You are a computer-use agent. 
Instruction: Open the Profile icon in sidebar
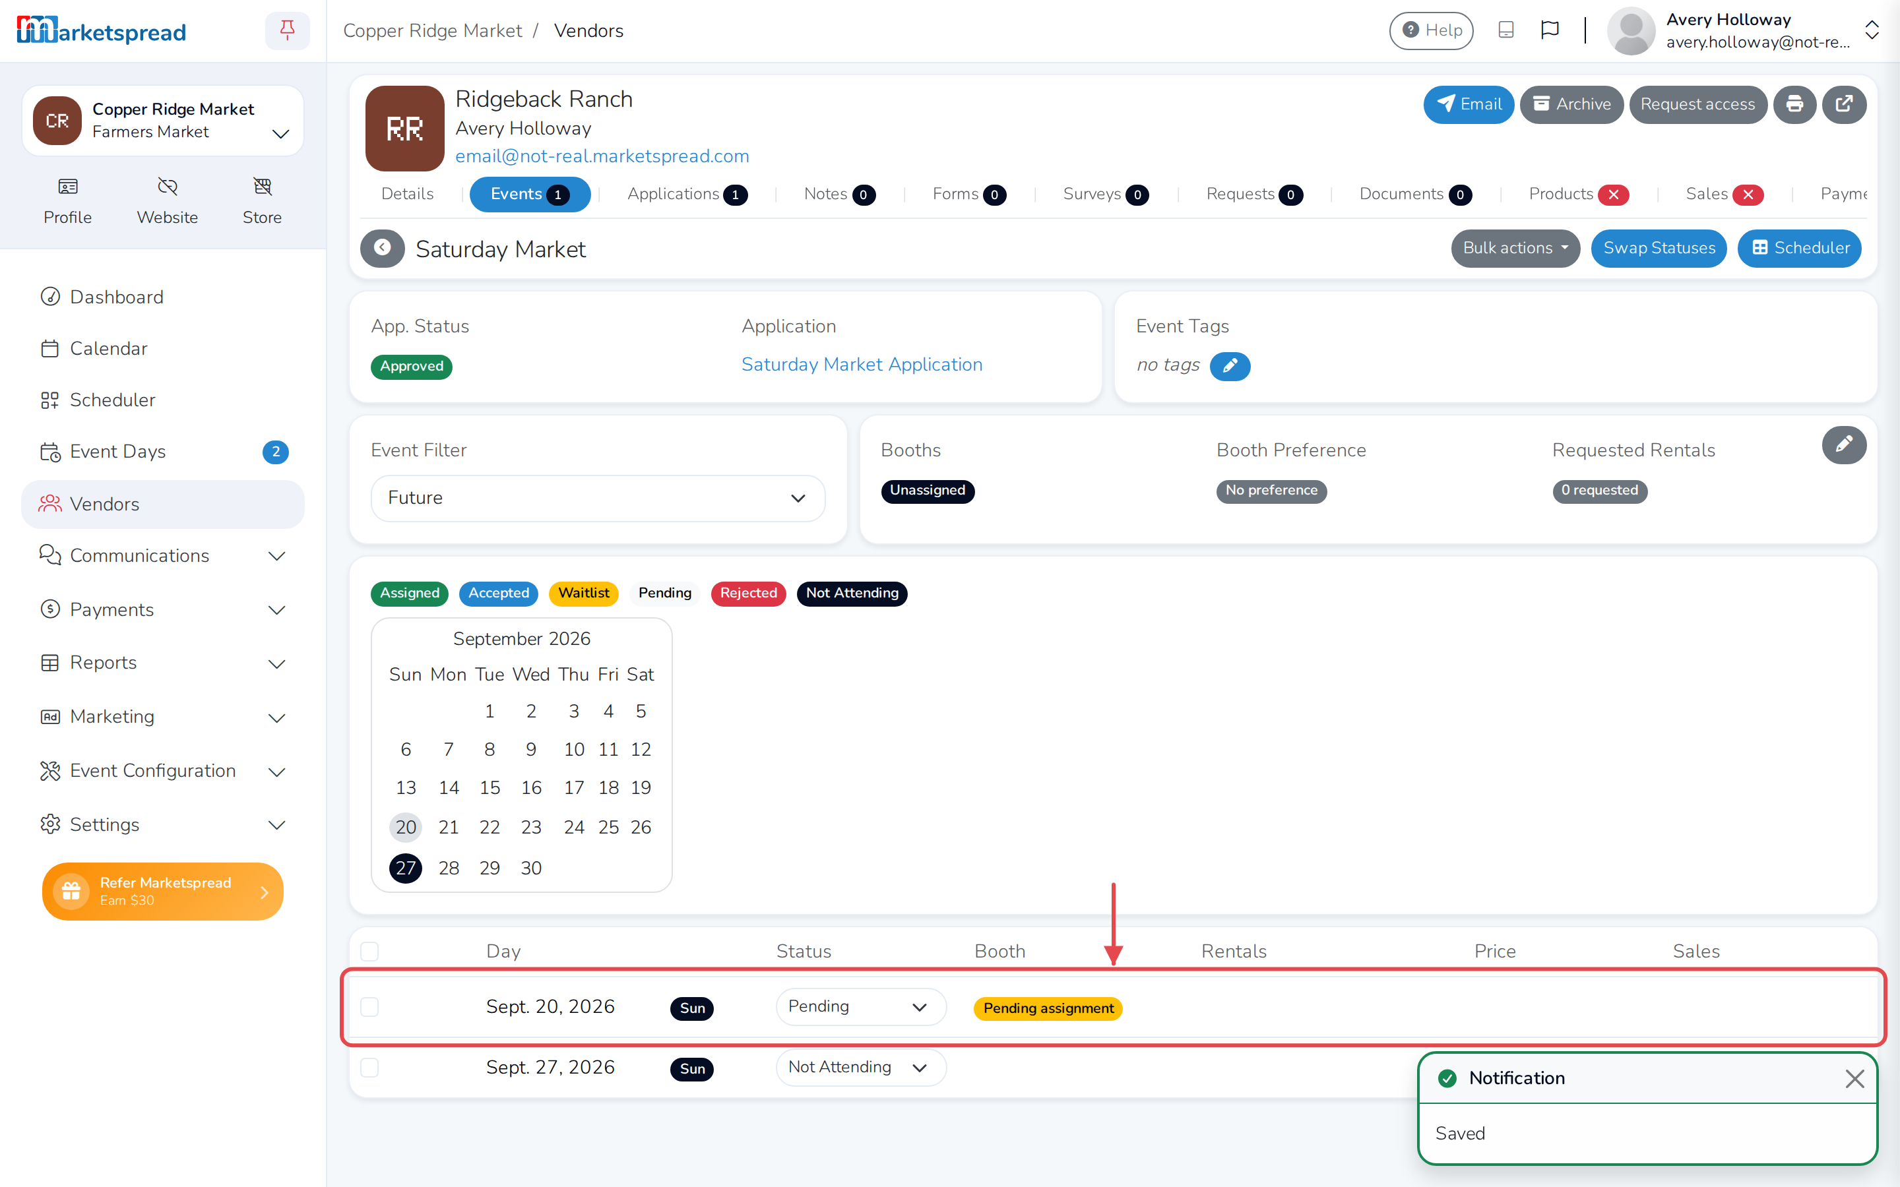[67, 202]
